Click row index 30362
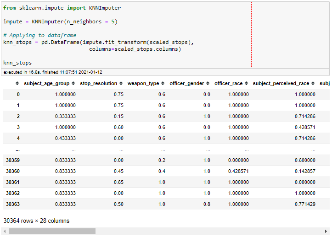Image resolution: width=332 pixels, height=237 pixels. pyautogui.click(x=13, y=193)
